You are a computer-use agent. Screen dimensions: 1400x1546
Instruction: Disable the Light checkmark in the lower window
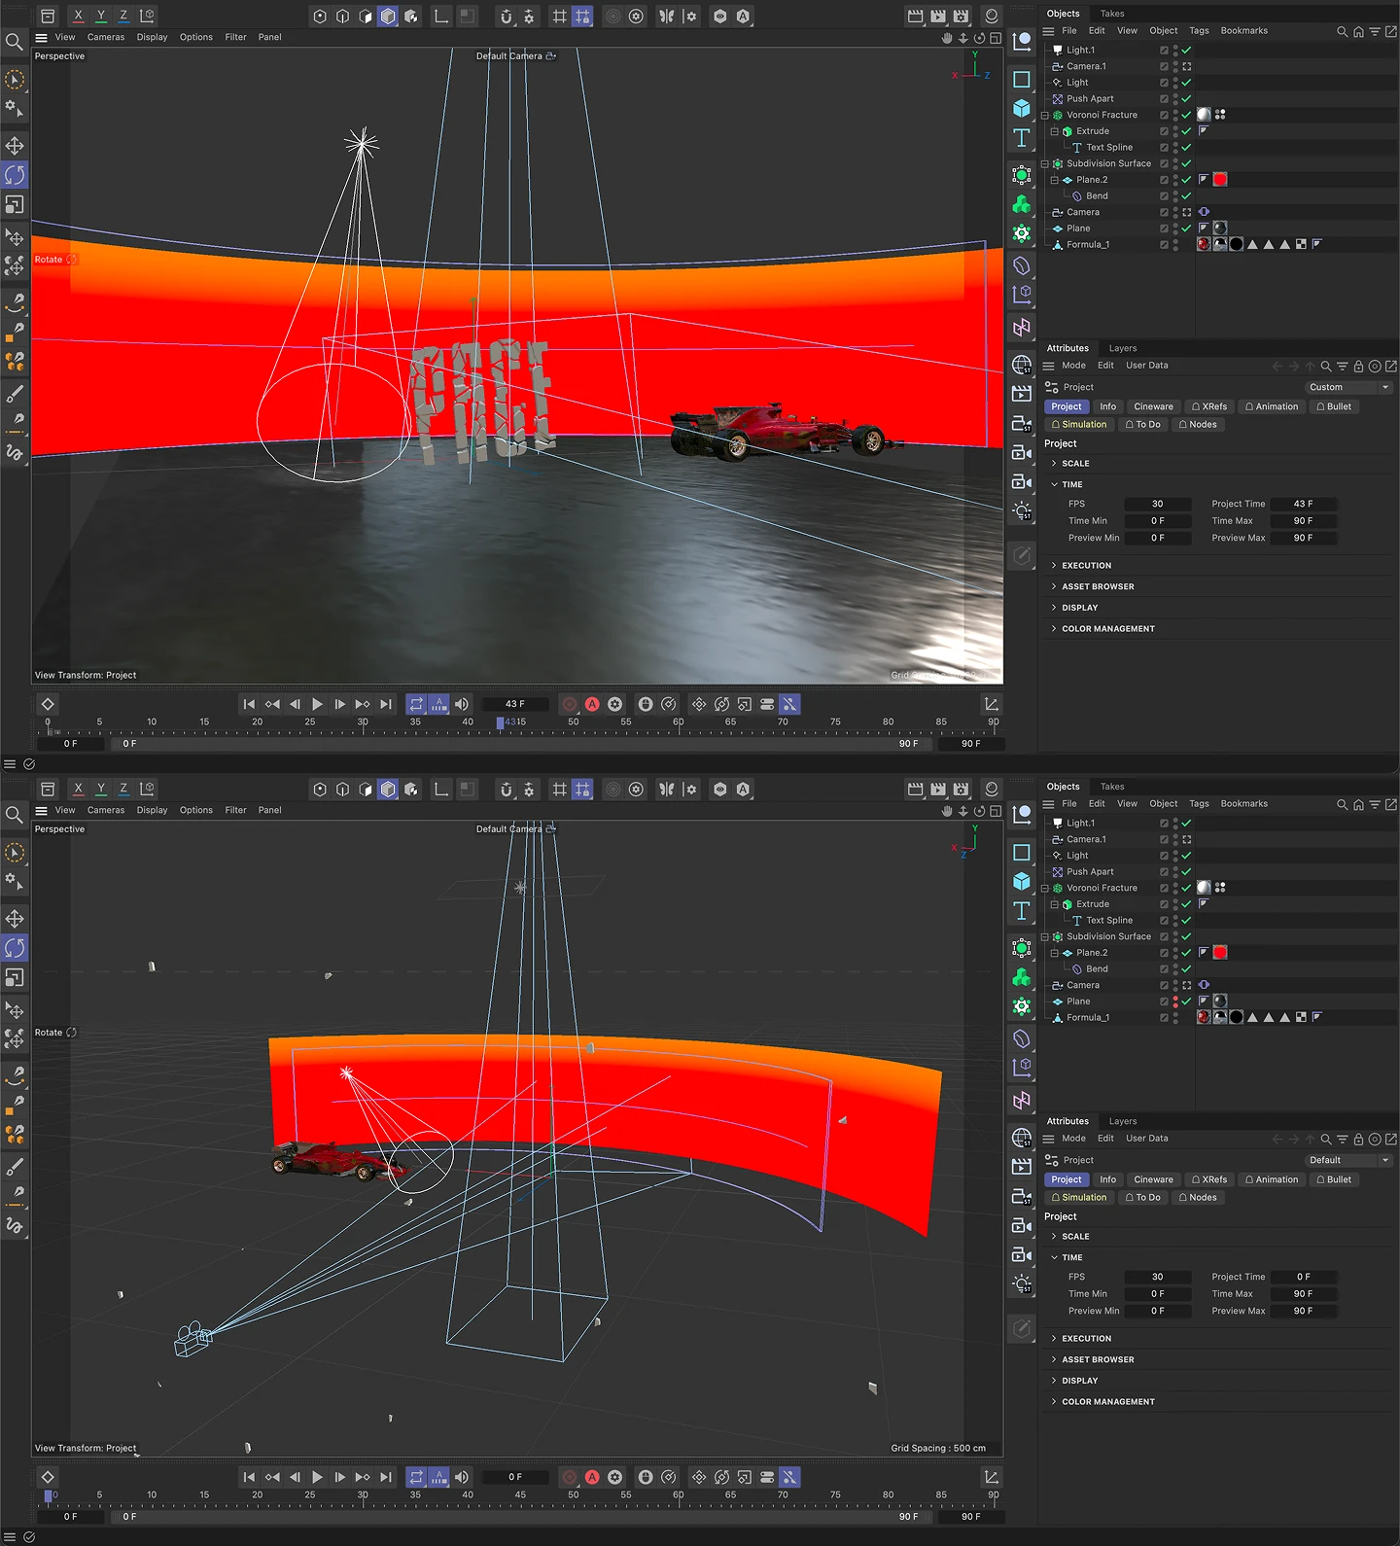click(1186, 856)
